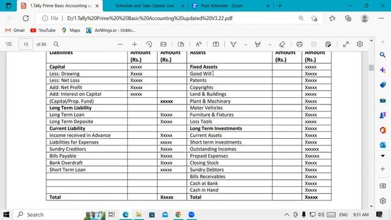The width and height of the screenshot is (391, 220).
Task: Open browser zoom magnifier in address bar
Action: tap(301, 18)
